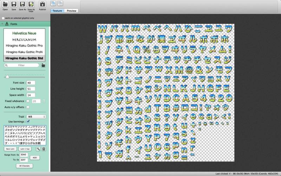The image size is (281, 176).
Task: Click the Last clicked status bar text
Action: 247,174
